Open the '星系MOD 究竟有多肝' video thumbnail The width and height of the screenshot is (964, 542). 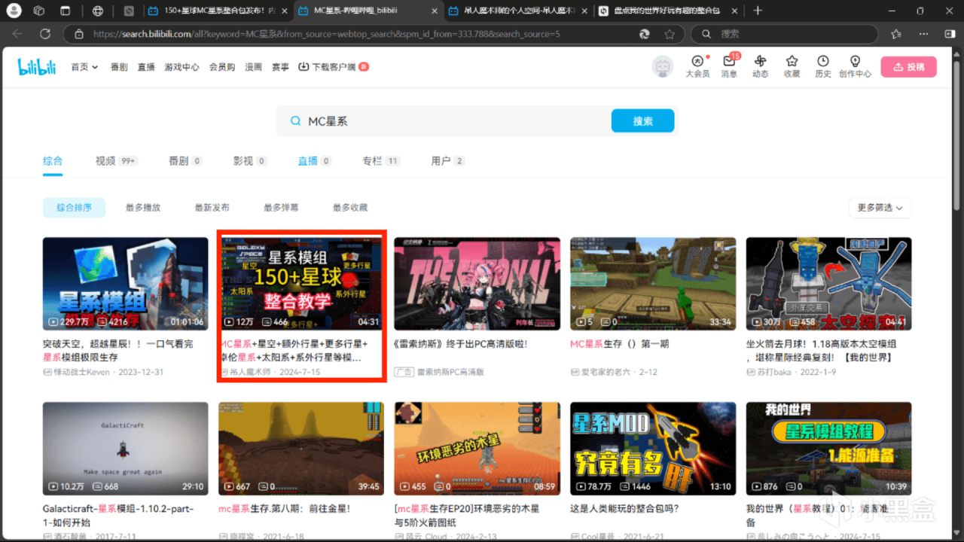(x=653, y=449)
